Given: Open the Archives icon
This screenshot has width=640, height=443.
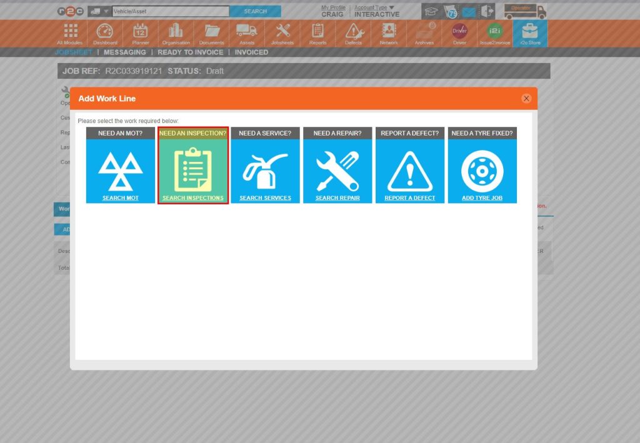Looking at the screenshot, I should point(424,32).
